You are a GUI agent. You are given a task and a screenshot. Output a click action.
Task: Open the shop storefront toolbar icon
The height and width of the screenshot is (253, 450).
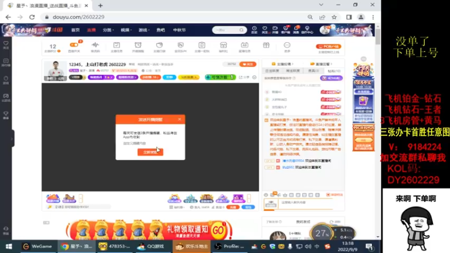point(223,45)
